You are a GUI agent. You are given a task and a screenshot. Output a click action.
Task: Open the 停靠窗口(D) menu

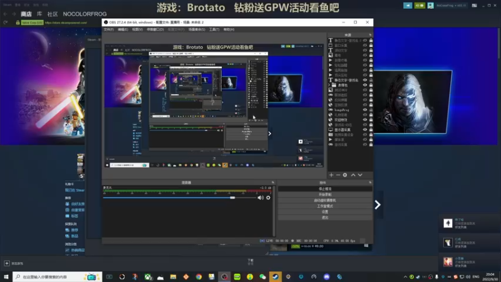click(x=155, y=29)
